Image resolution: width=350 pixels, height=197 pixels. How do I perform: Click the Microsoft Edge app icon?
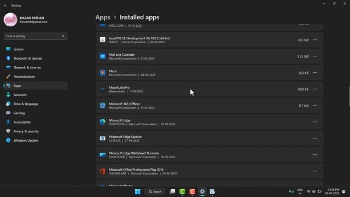(102, 122)
